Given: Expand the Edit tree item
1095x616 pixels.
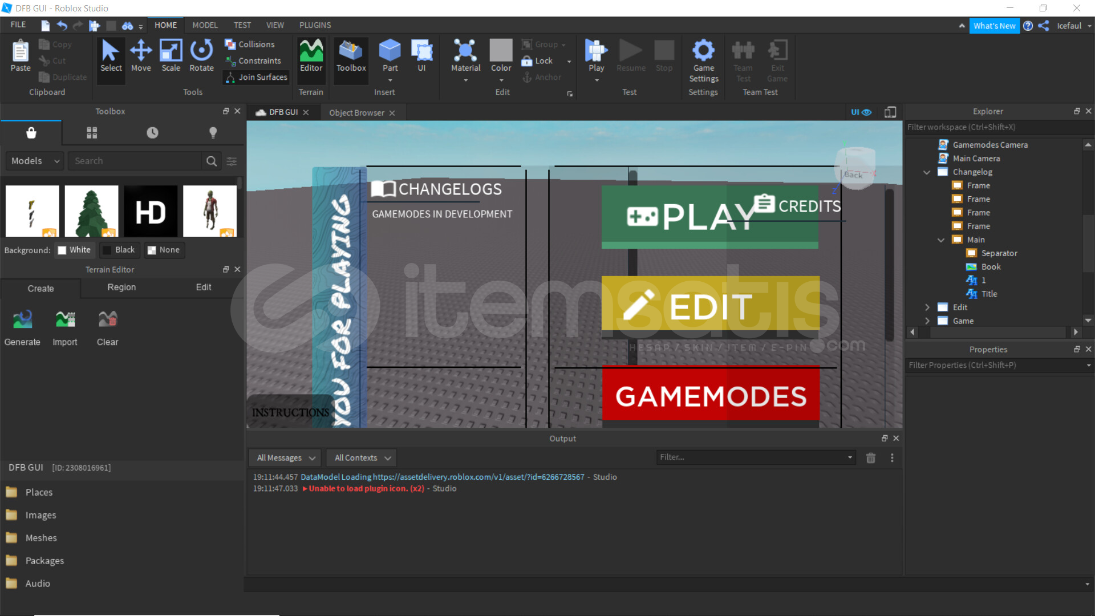Looking at the screenshot, I should pos(927,307).
